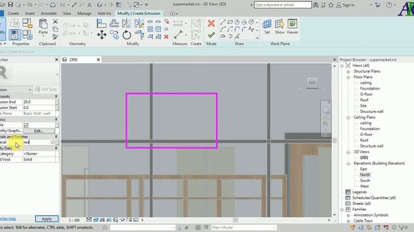Click the red Delete icon in Modify panel

tap(166, 37)
